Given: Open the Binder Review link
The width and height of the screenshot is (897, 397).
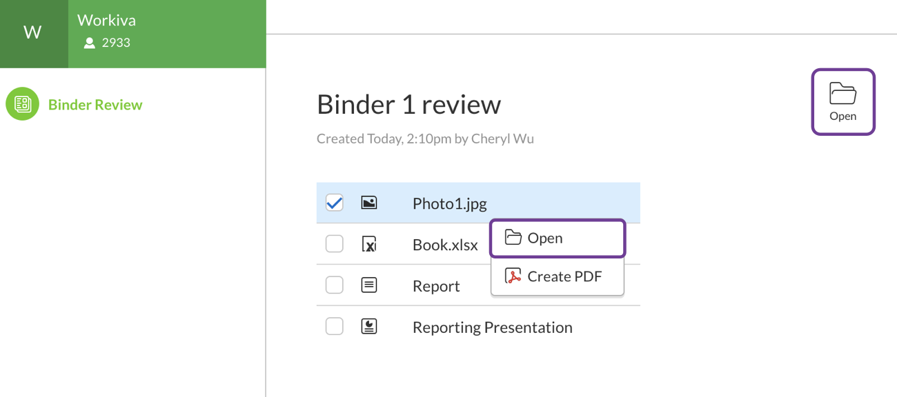Looking at the screenshot, I should pyautogui.click(x=95, y=104).
